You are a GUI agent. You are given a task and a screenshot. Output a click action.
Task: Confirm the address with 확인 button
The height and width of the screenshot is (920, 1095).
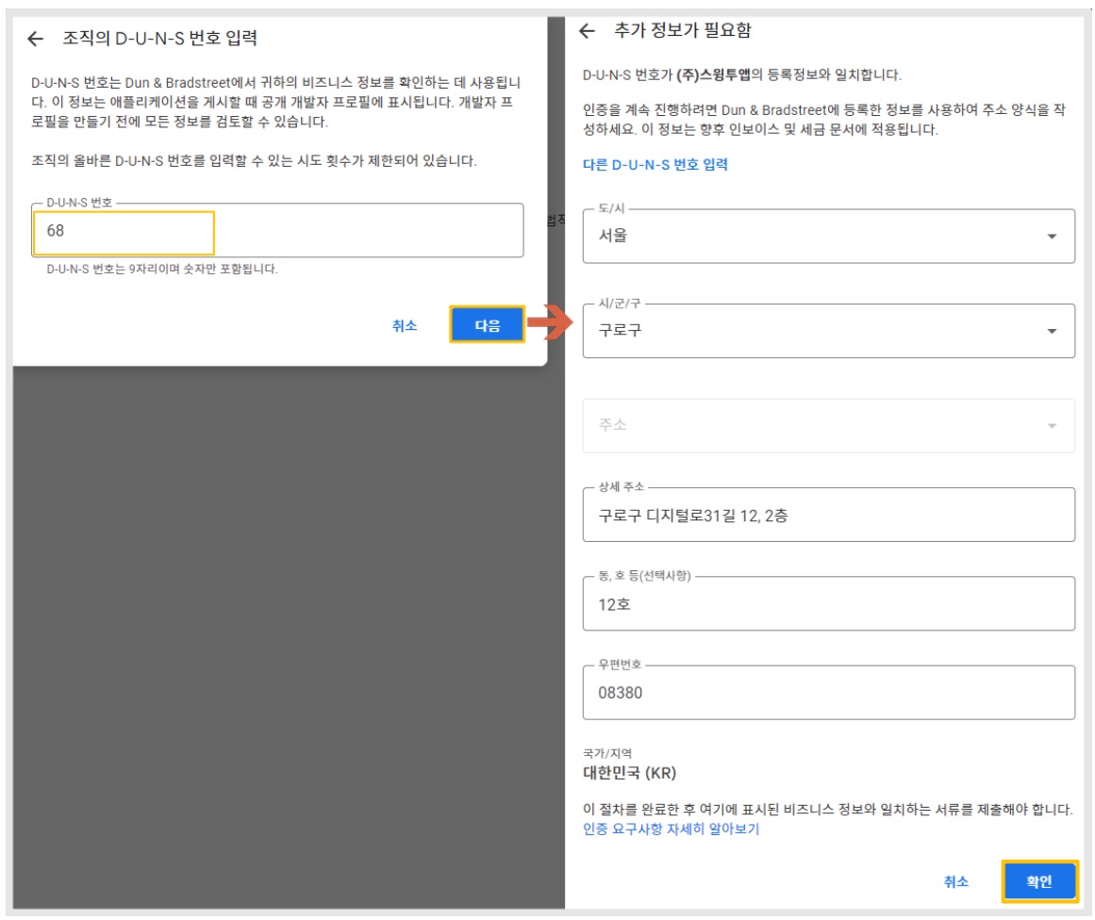point(1039,881)
